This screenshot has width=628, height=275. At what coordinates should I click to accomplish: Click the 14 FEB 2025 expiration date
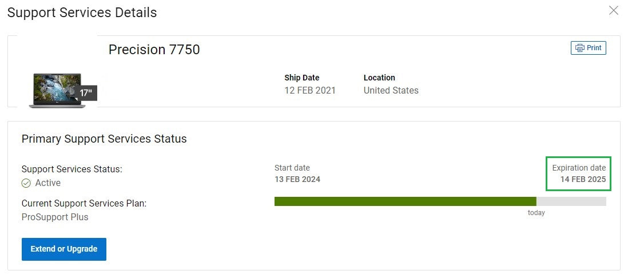click(x=583, y=179)
